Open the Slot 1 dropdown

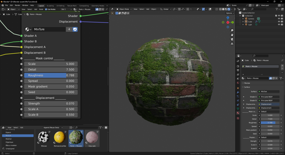[x=66, y=9]
